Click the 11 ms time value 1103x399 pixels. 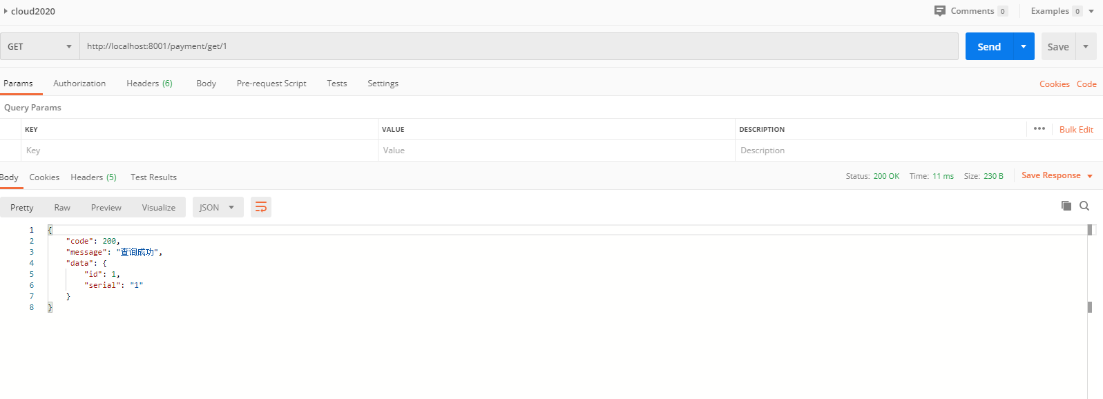tap(943, 176)
